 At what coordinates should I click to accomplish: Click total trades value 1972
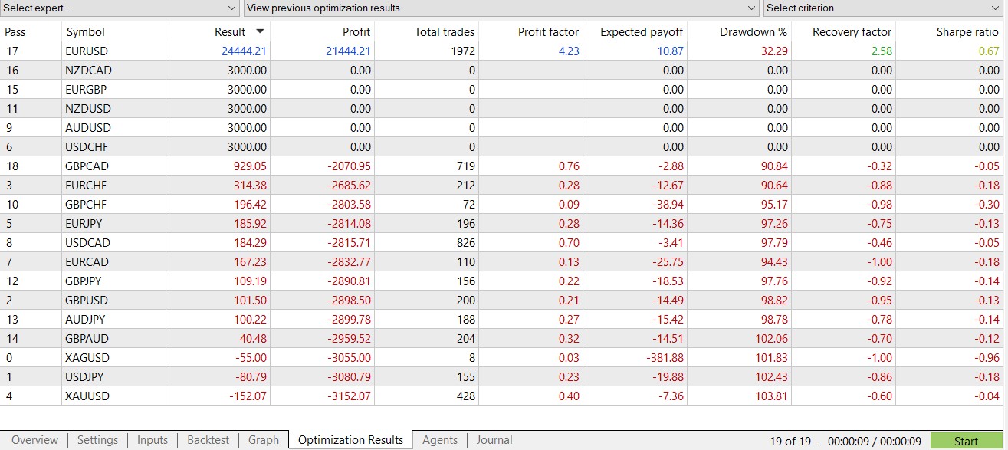pos(462,51)
